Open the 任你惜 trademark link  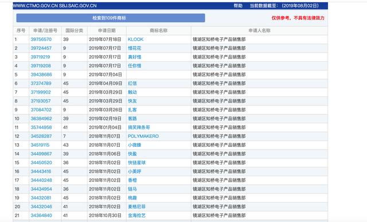(x=135, y=66)
